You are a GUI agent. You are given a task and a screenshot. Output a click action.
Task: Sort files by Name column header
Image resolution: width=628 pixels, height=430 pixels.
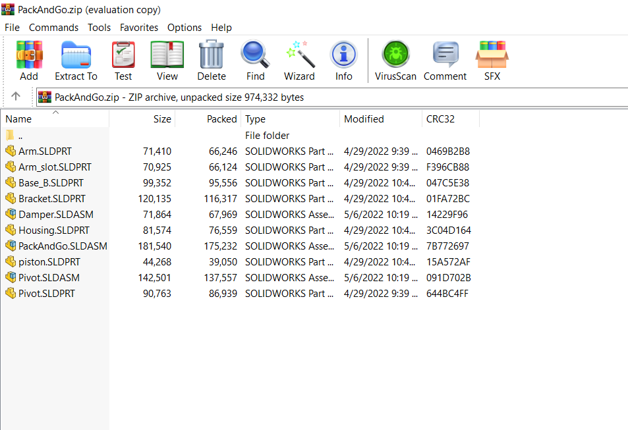(55, 119)
